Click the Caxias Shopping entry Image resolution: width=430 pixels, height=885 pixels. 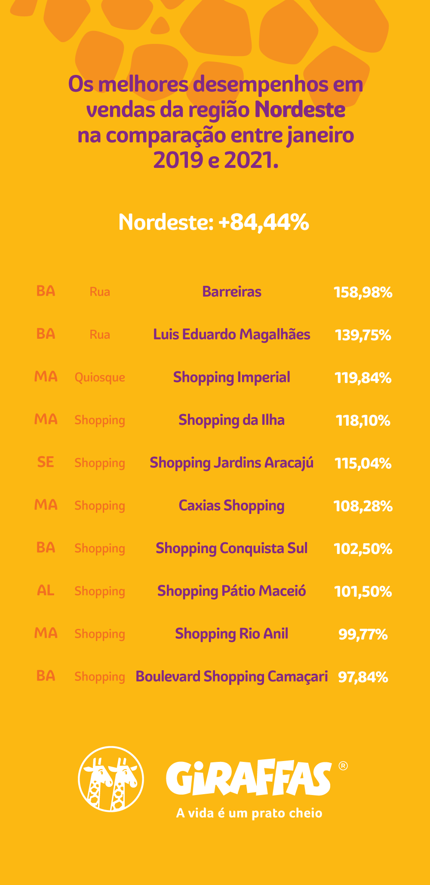(x=232, y=506)
